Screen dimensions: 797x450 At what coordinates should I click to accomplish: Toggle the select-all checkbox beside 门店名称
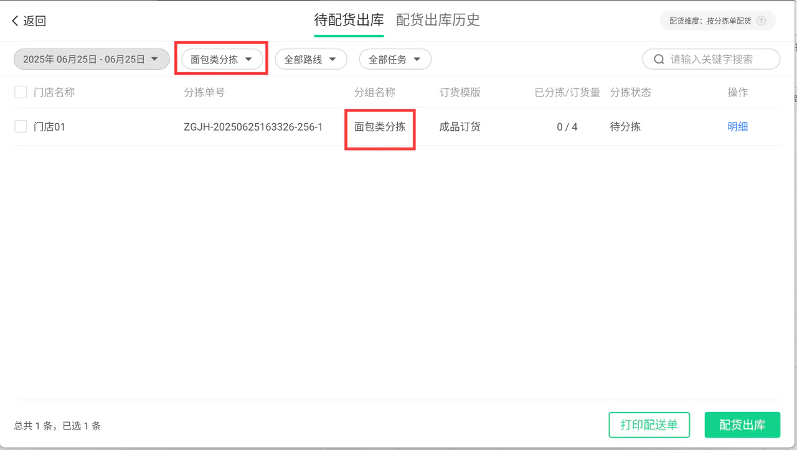click(x=21, y=92)
